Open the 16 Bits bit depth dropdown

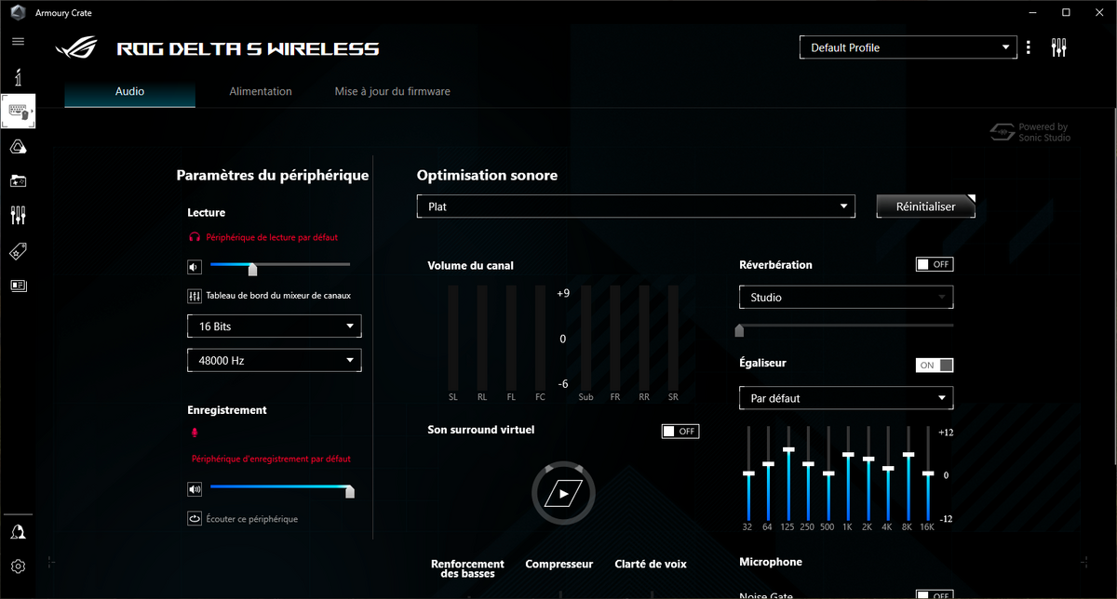click(274, 326)
